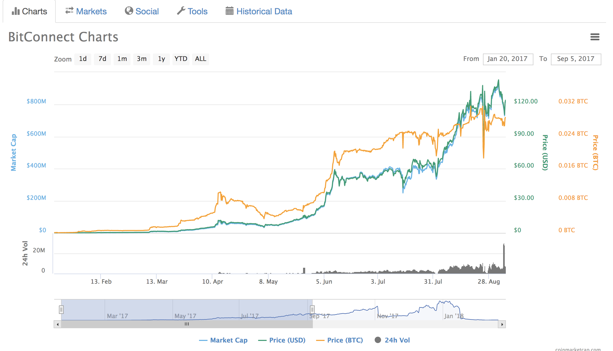Image resolution: width=613 pixels, height=351 pixels.
Task: Click the Charts bar-graph icon
Action: [x=16, y=11]
